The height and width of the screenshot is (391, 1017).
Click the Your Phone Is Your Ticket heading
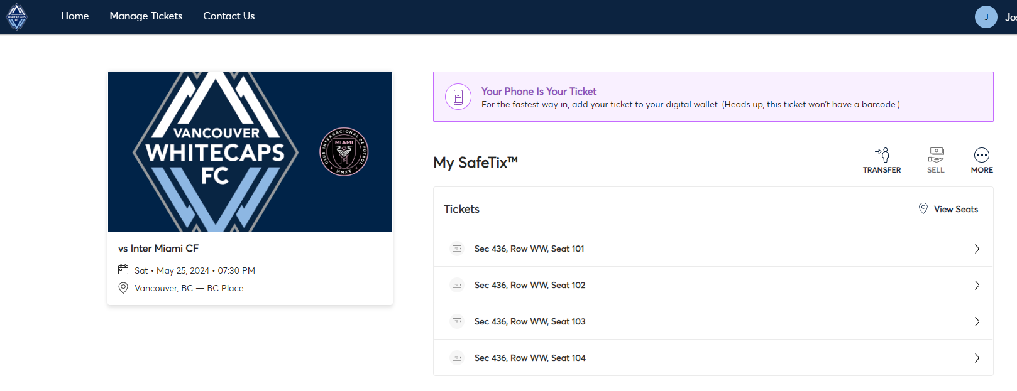coord(539,91)
